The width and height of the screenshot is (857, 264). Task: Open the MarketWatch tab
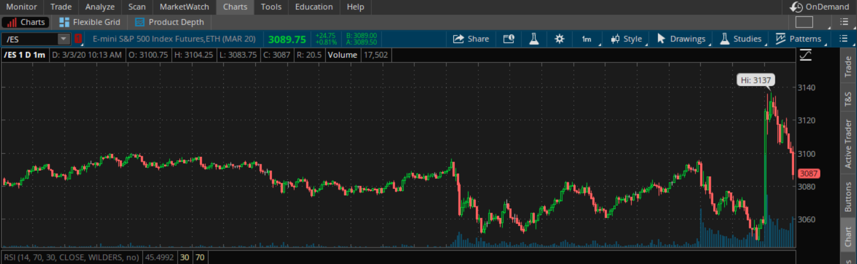(184, 7)
